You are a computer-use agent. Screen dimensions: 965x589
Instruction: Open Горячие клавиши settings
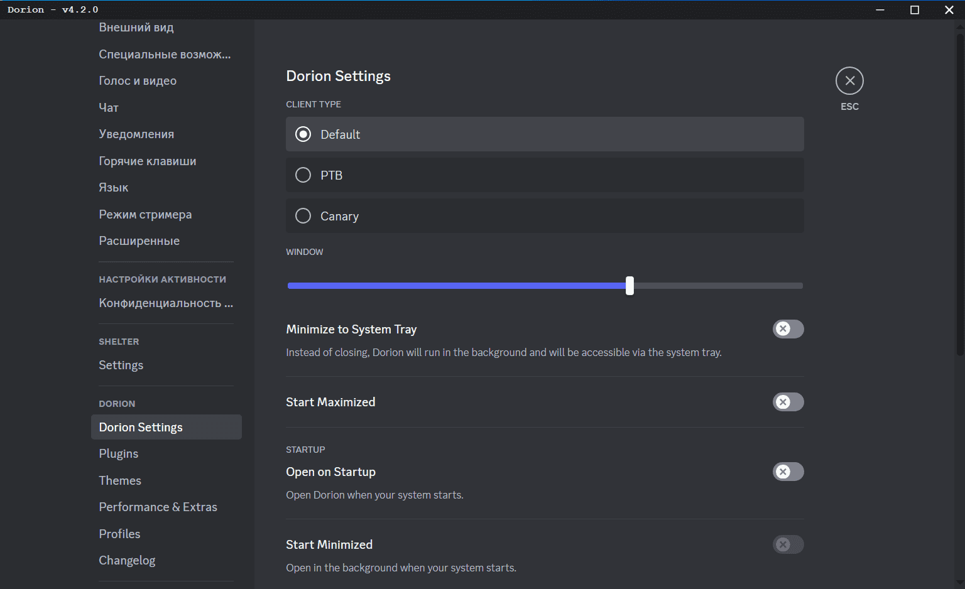point(148,161)
